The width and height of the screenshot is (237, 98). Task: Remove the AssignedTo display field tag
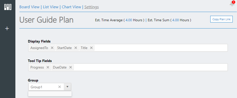pyautogui.click(x=52, y=48)
